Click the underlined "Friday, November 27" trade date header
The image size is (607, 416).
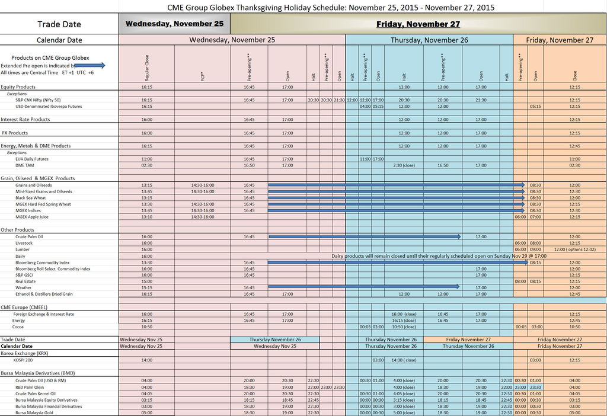click(x=418, y=24)
